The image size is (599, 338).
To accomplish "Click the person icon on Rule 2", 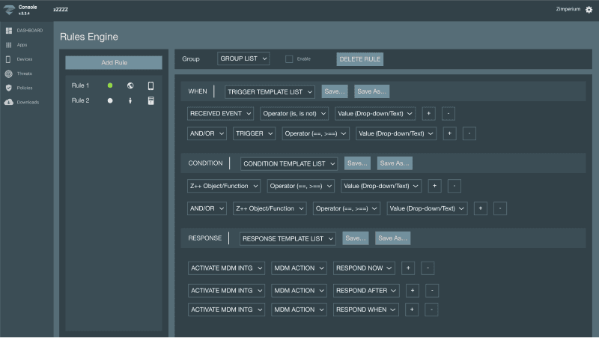I will tap(130, 100).
